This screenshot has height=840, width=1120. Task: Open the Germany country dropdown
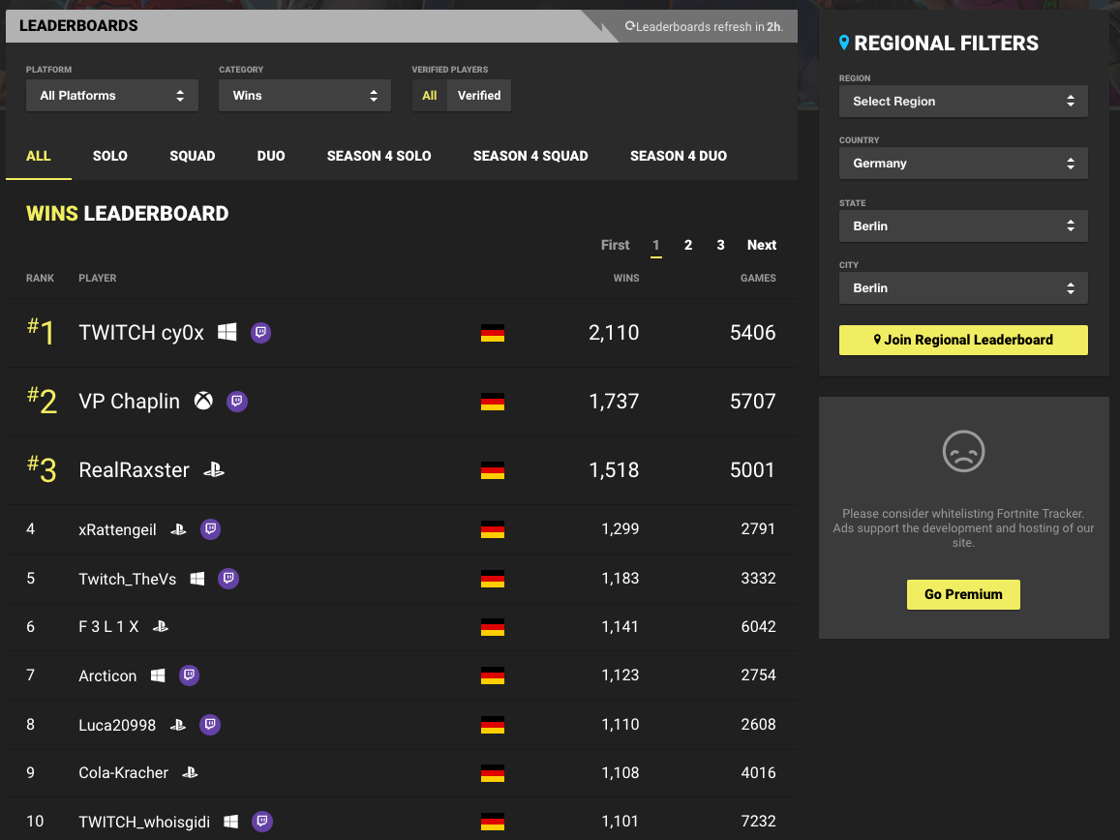point(963,163)
